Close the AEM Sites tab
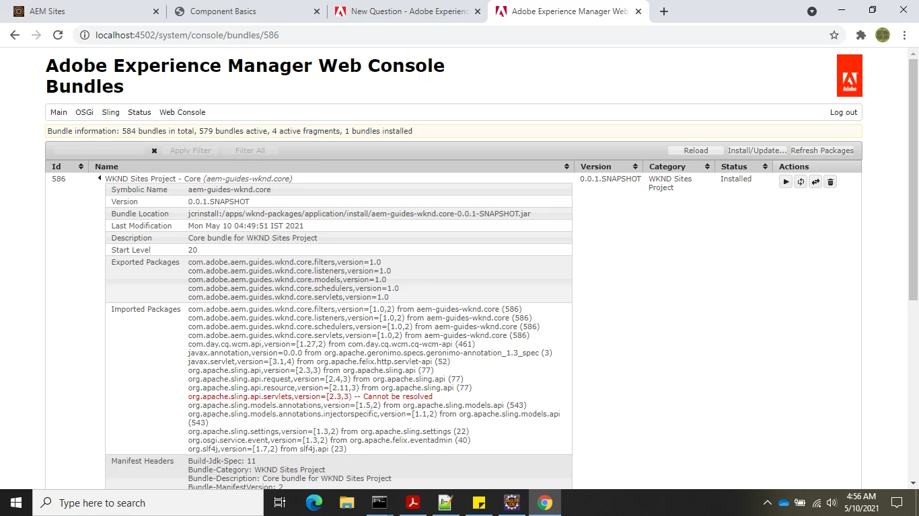This screenshot has height=516, width=919. pyautogui.click(x=156, y=11)
